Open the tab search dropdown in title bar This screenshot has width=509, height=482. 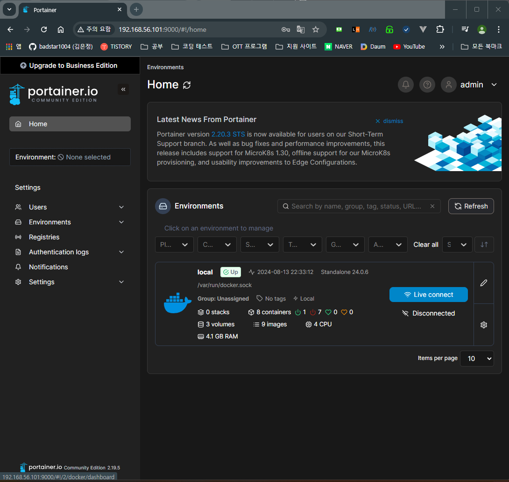9,9
